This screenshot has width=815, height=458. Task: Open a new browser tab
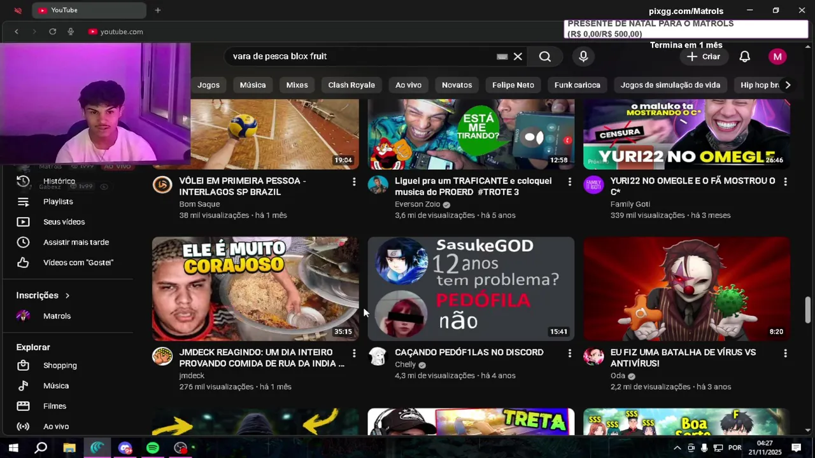point(158,10)
